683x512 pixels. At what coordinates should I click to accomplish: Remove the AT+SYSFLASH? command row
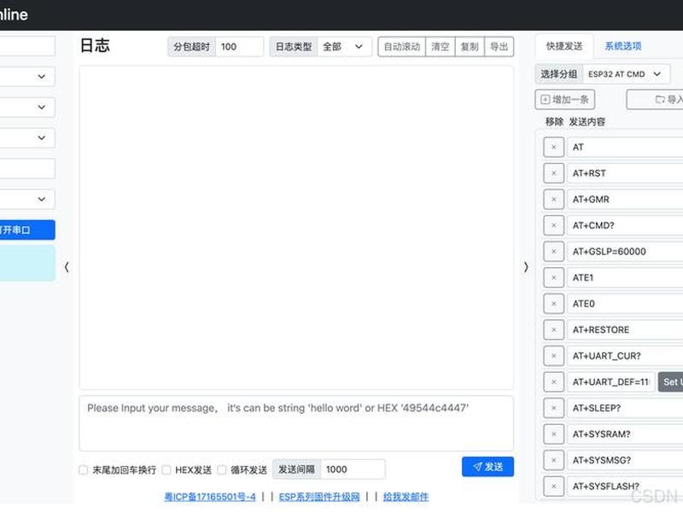point(553,486)
